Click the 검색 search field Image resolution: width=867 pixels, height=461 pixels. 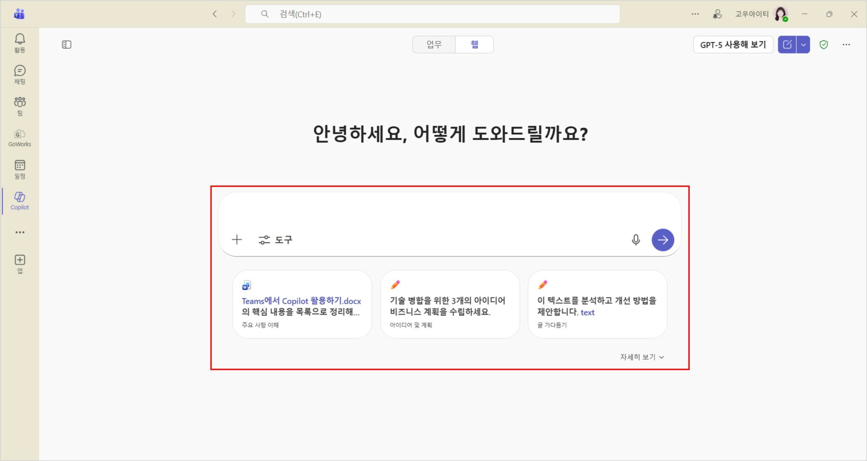click(x=433, y=14)
